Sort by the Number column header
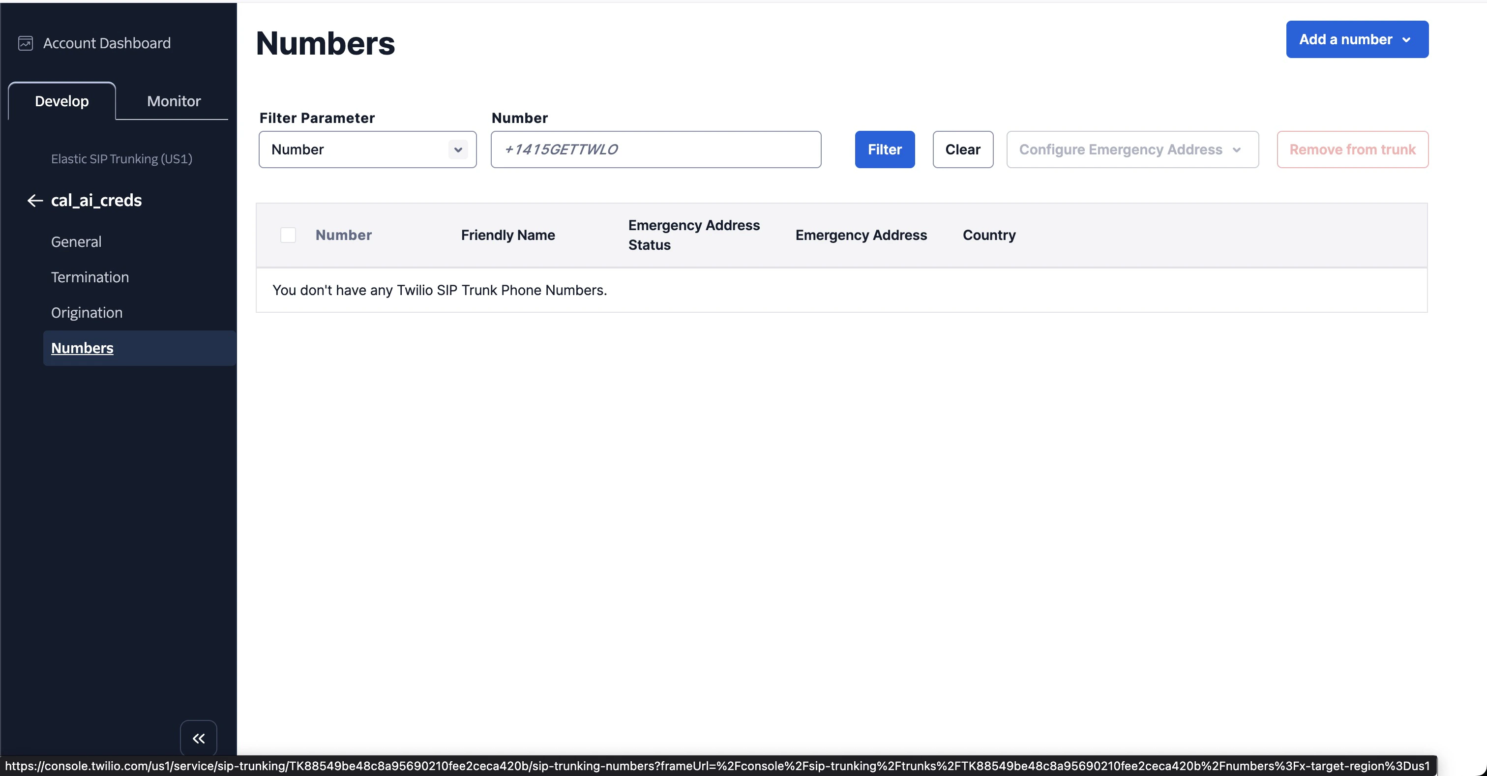1487x776 pixels. [x=343, y=235]
